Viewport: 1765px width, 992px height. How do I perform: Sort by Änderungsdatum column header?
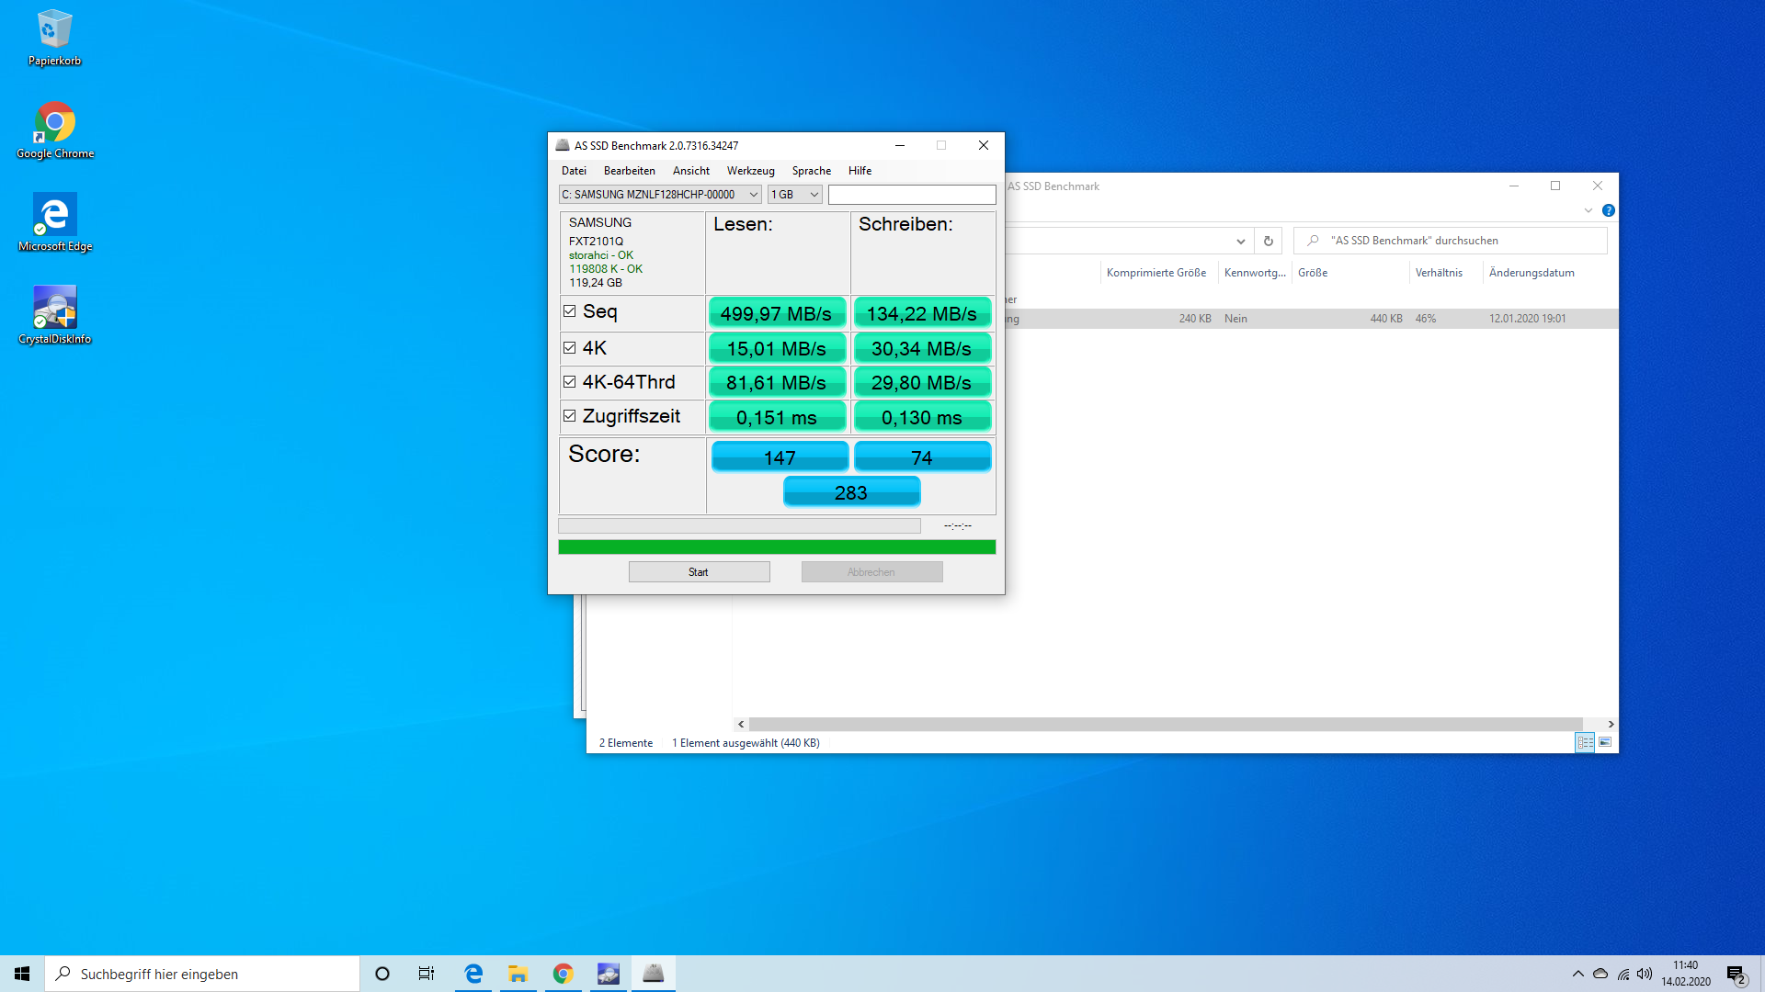point(1532,273)
